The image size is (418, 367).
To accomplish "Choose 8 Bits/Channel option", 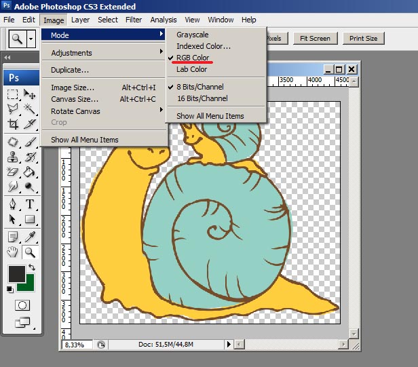I will 200,87.
